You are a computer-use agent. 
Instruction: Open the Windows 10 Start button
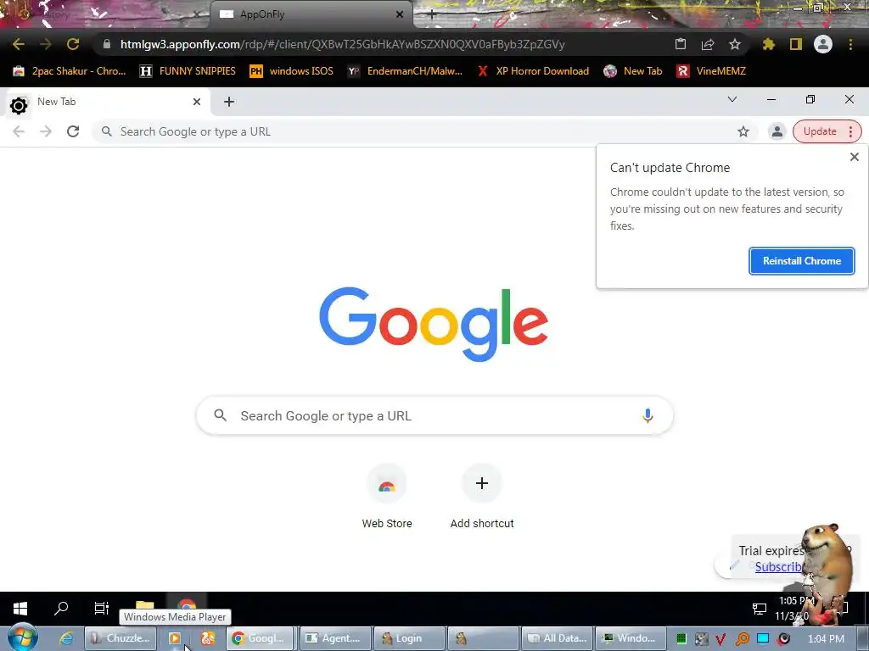point(20,609)
